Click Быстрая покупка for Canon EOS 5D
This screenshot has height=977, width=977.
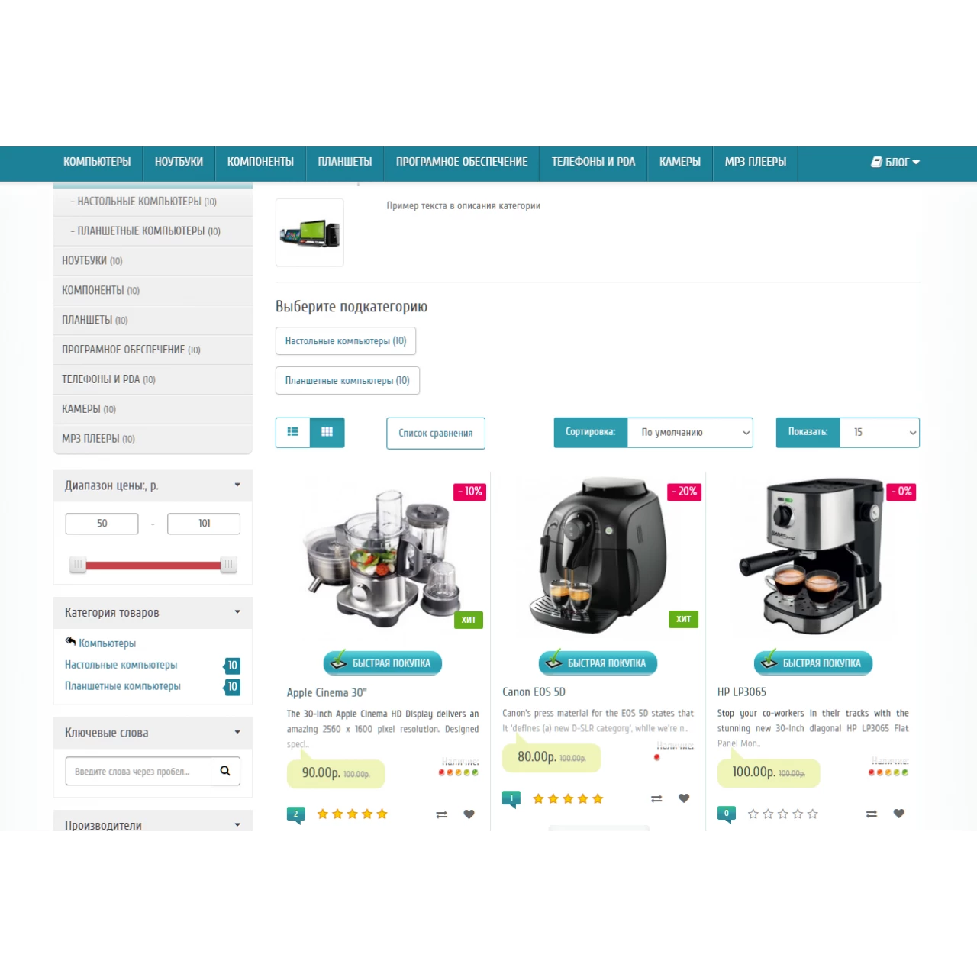pyautogui.click(x=598, y=663)
